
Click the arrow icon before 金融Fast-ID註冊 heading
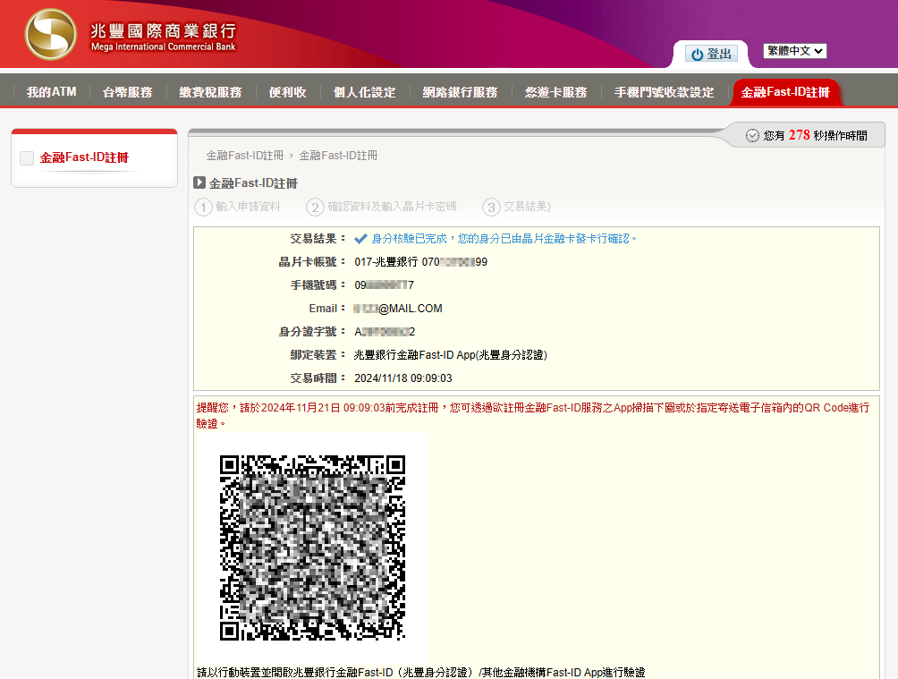tap(199, 182)
